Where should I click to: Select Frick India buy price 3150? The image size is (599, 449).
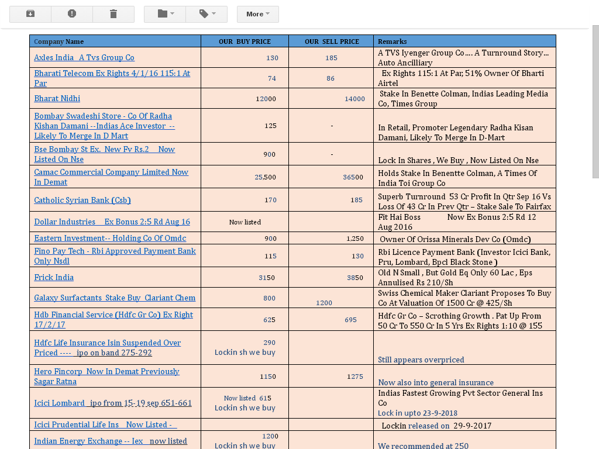pyautogui.click(x=267, y=278)
